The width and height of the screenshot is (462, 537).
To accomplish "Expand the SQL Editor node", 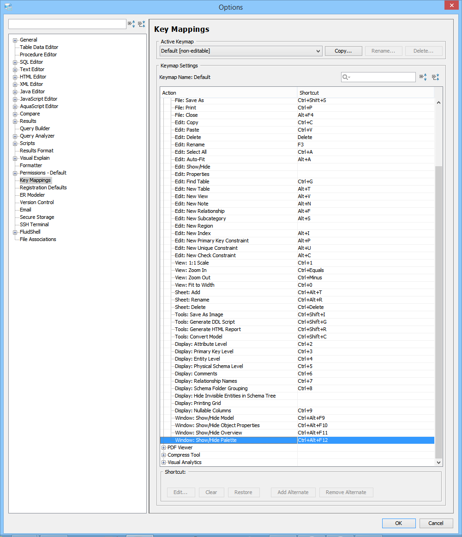I will click(x=15, y=62).
